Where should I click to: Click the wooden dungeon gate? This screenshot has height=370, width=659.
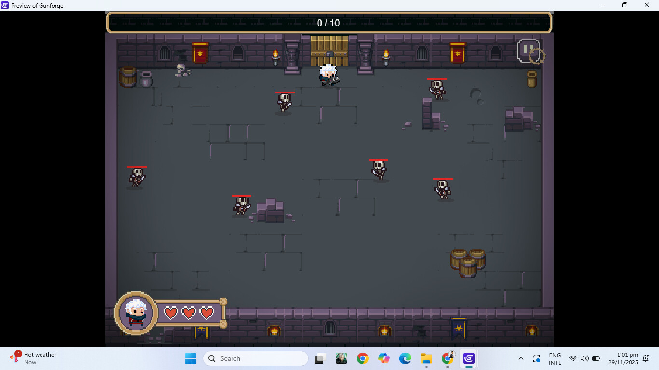point(329,50)
